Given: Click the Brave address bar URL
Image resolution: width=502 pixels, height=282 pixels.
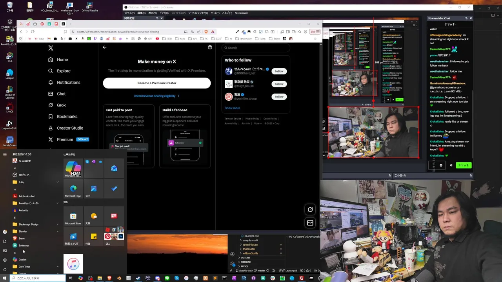Looking at the screenshot, I should (x=118, y=32).
